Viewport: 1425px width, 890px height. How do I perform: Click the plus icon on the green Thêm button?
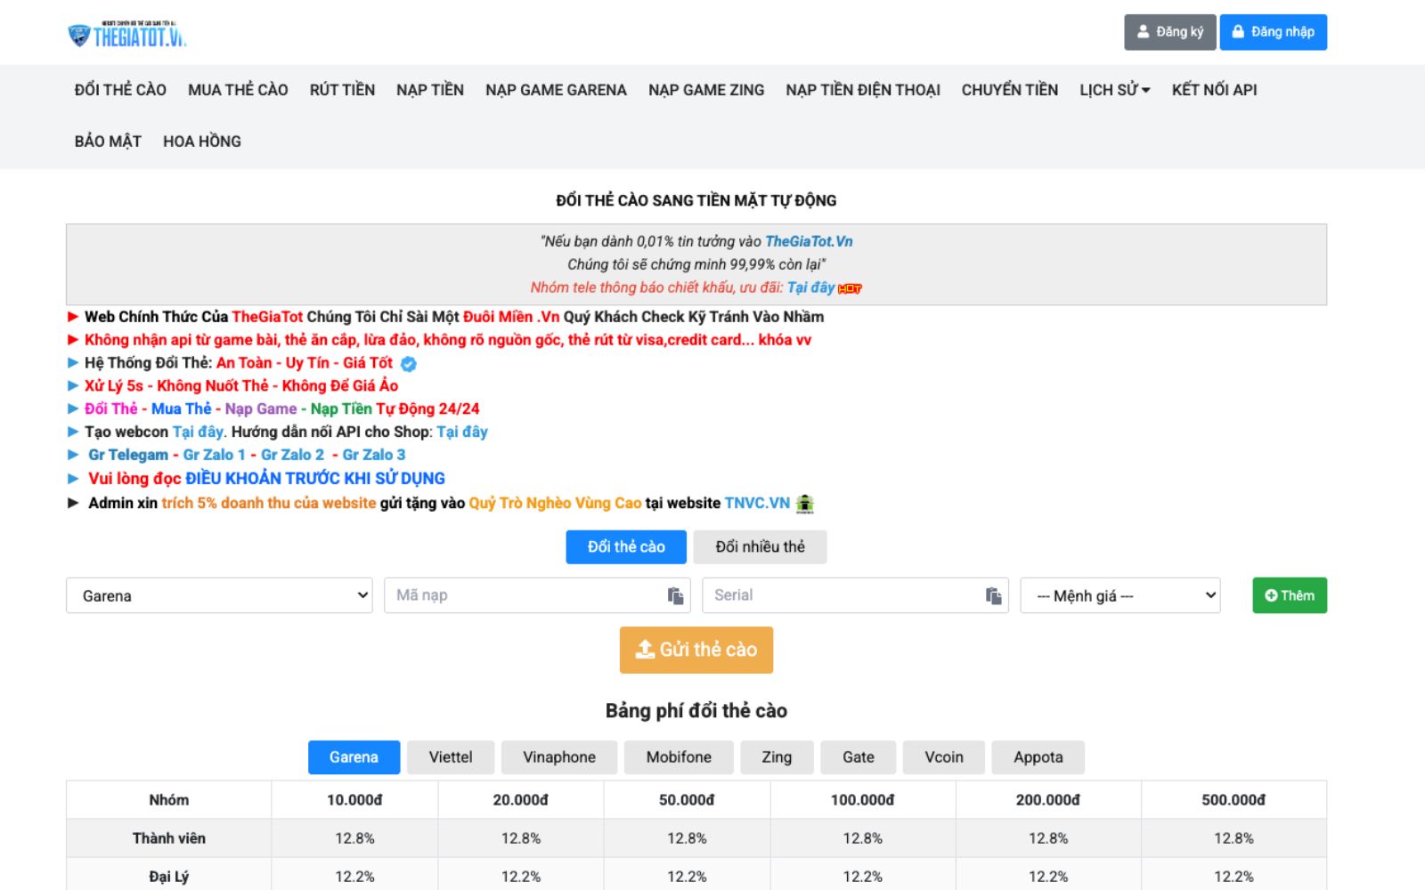point(1271,595)
